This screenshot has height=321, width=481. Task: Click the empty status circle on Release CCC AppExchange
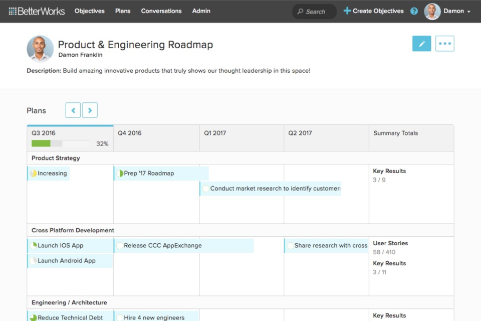pos(120,246)
